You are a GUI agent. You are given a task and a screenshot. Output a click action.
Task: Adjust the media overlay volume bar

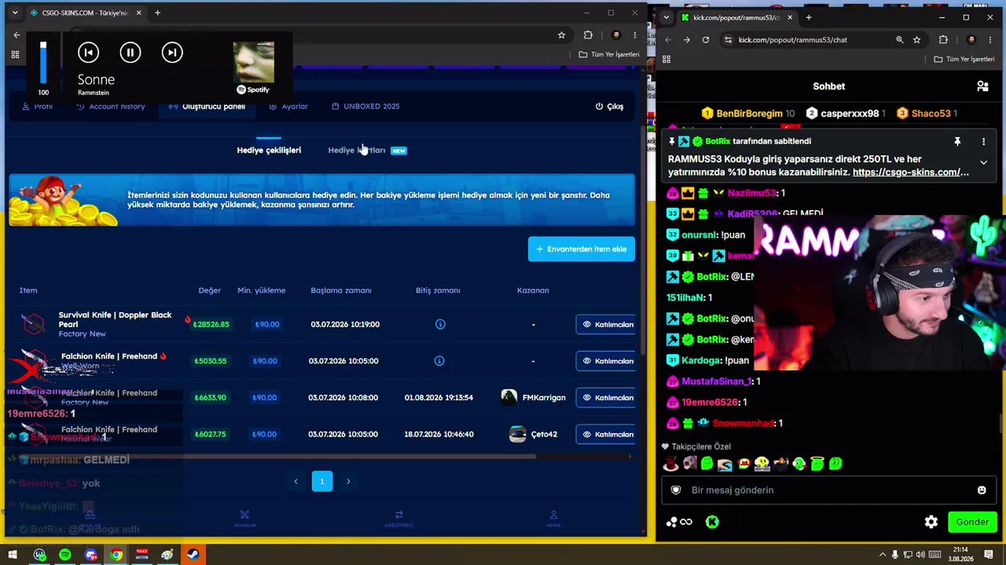point(43,62)
